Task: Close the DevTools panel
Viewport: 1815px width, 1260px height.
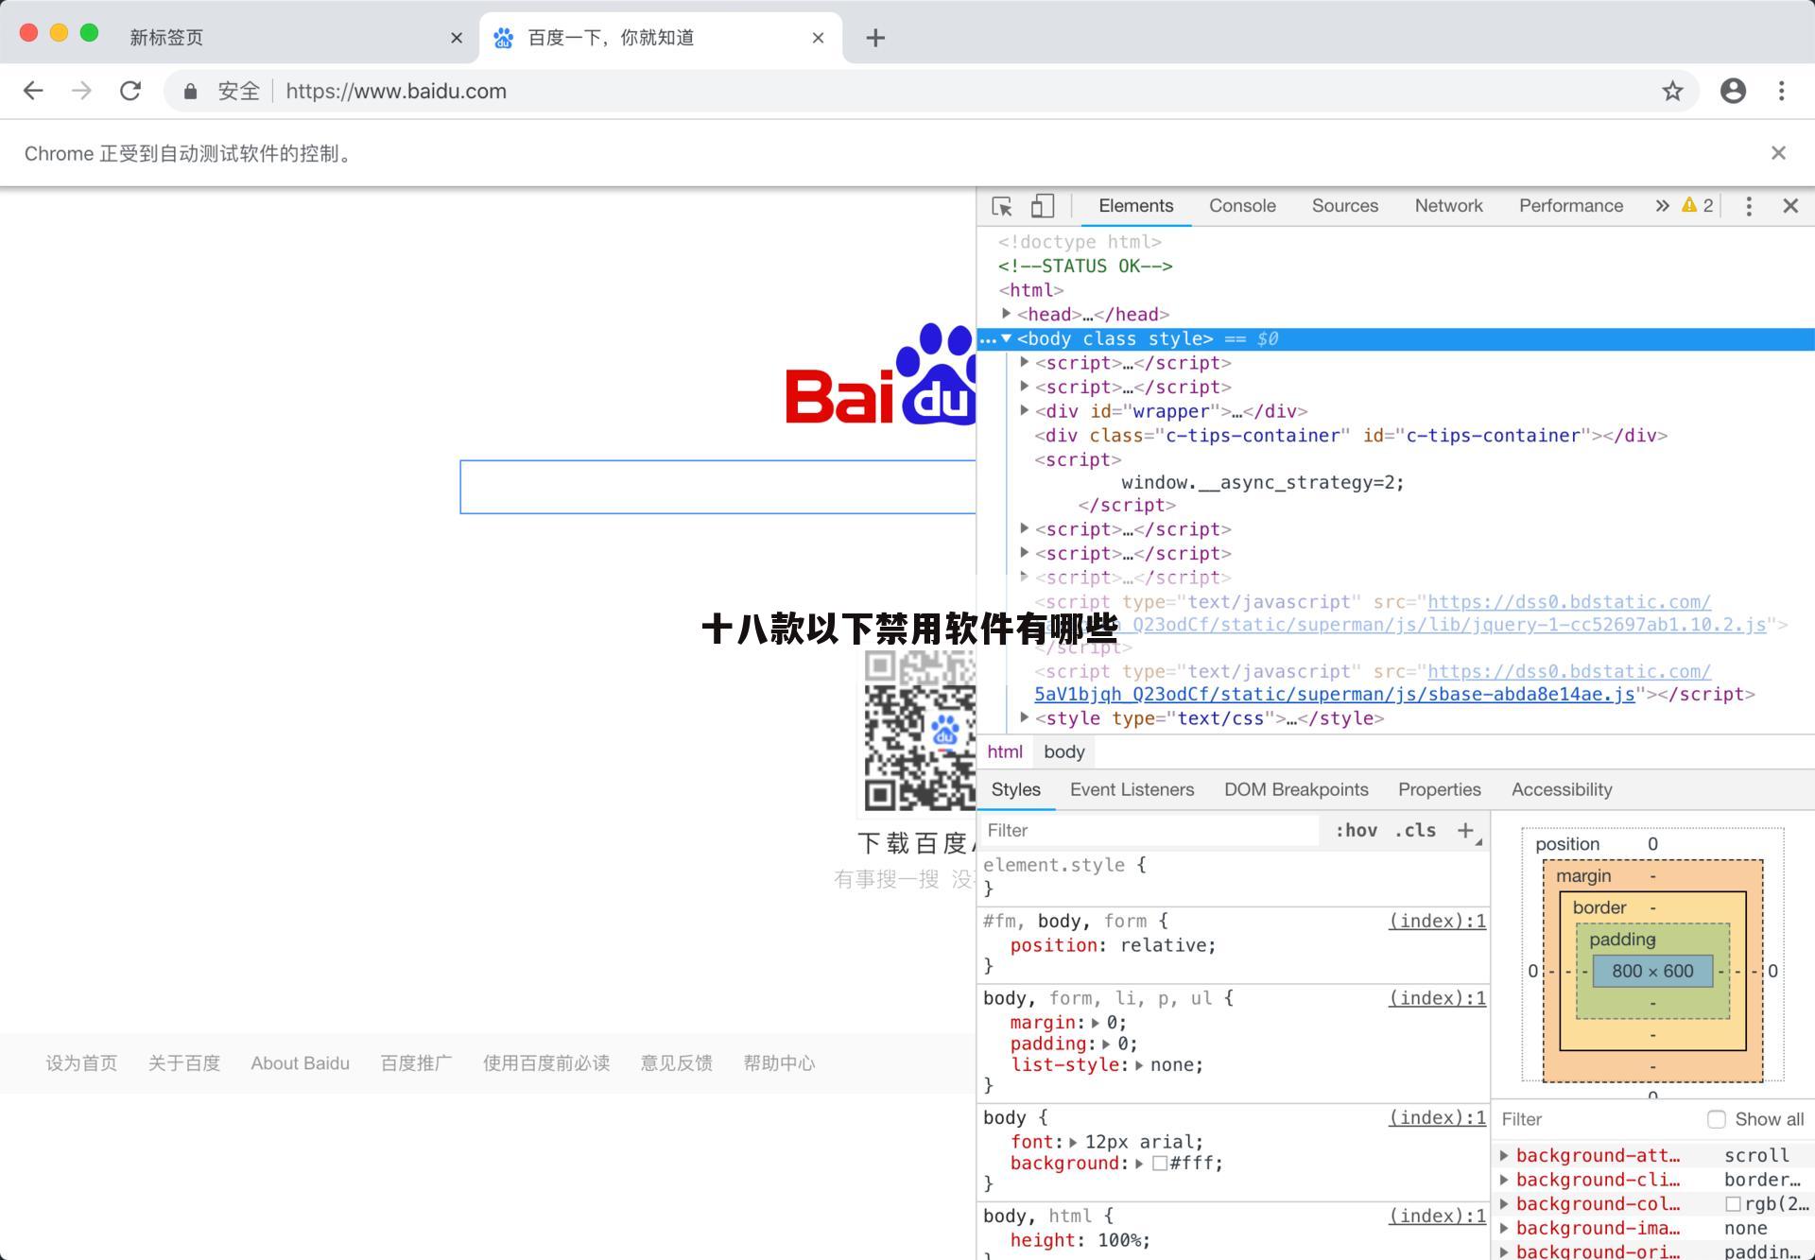Action: click(x=1790, y=206)
